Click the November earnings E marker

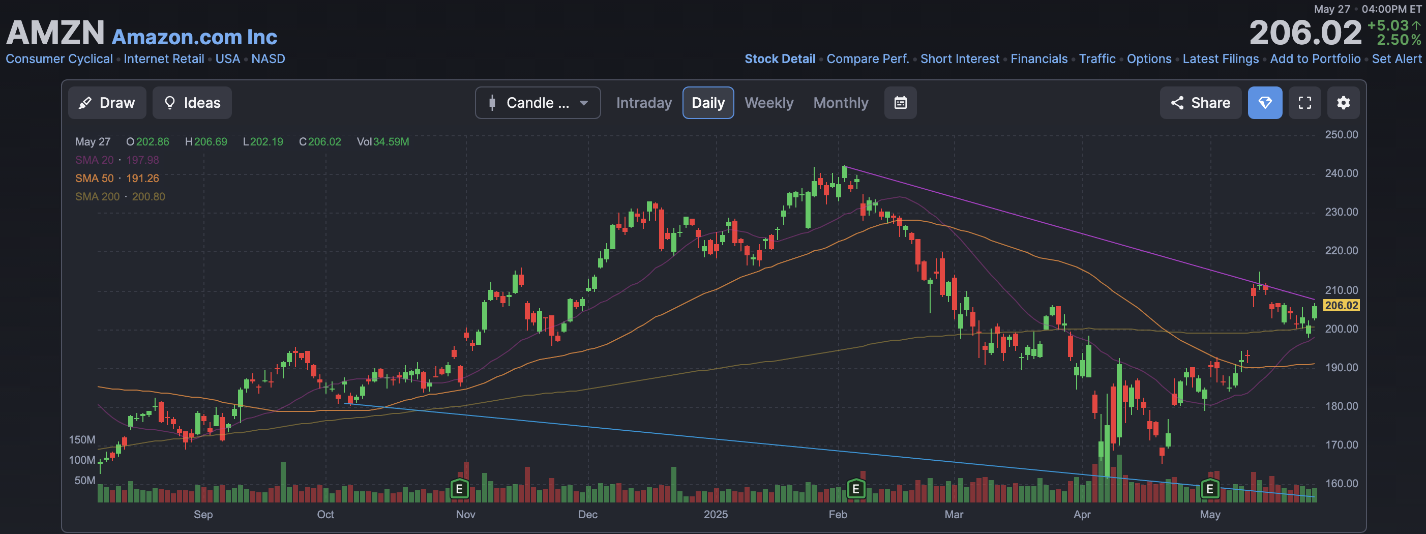coord(459,489)
